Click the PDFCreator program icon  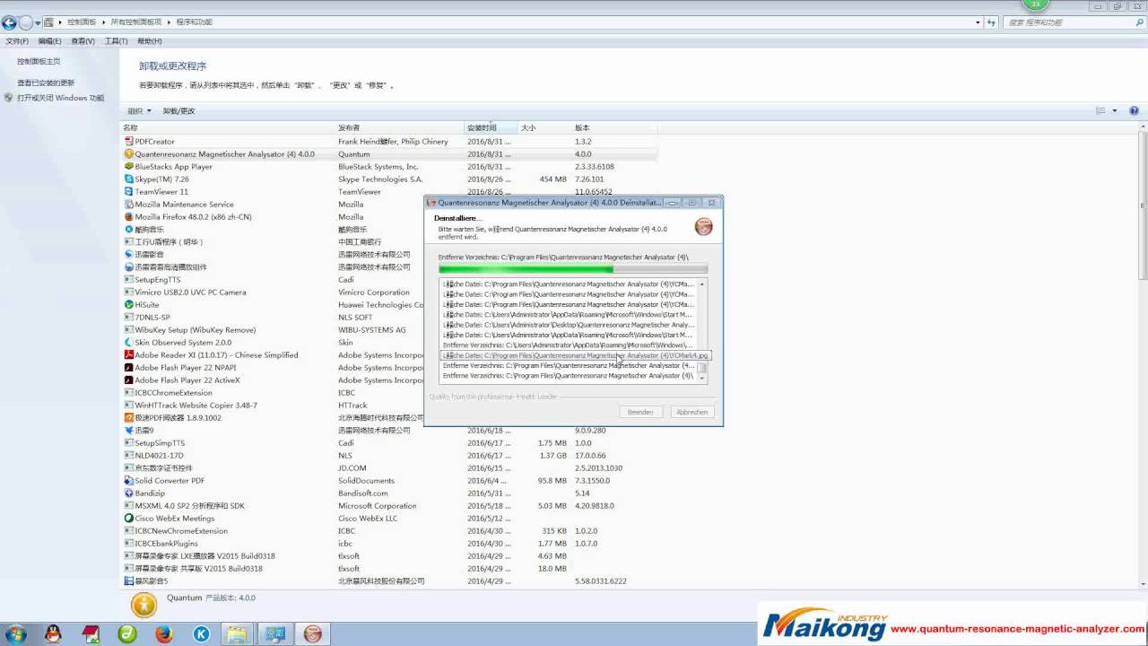tap(128, 142)
